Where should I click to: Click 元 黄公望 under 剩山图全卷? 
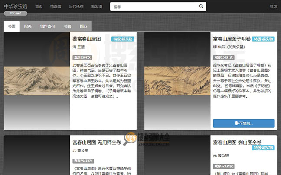pyautogui.click(x=221, y=156)
